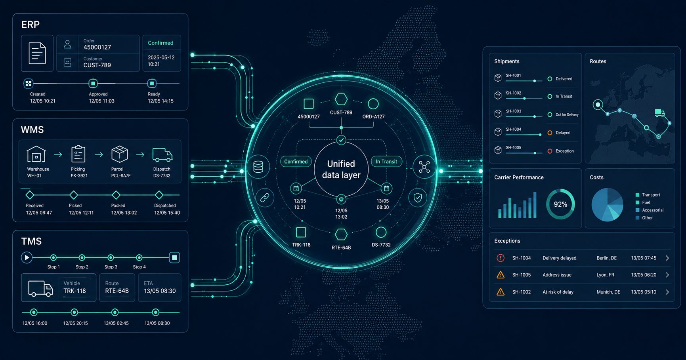This screenshot has height=360, width=686.
Task: Click the 12/05 20:15 marker on TMS timeline
Action: 74,312
